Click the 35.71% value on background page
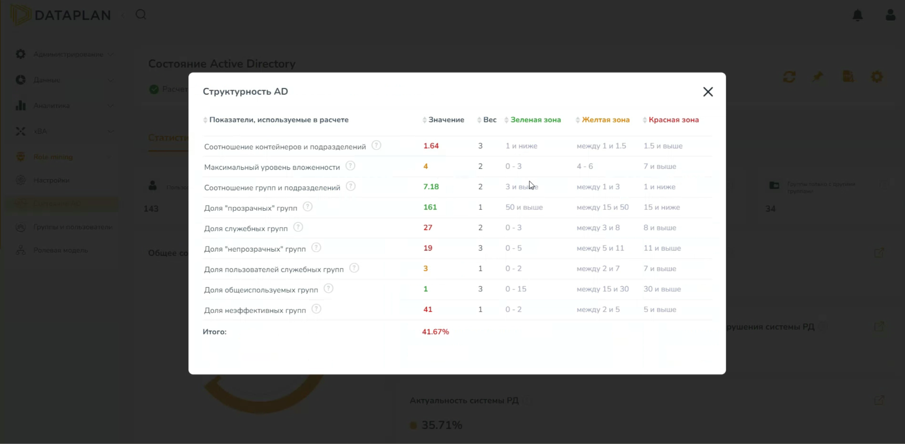 pos(441,425)
